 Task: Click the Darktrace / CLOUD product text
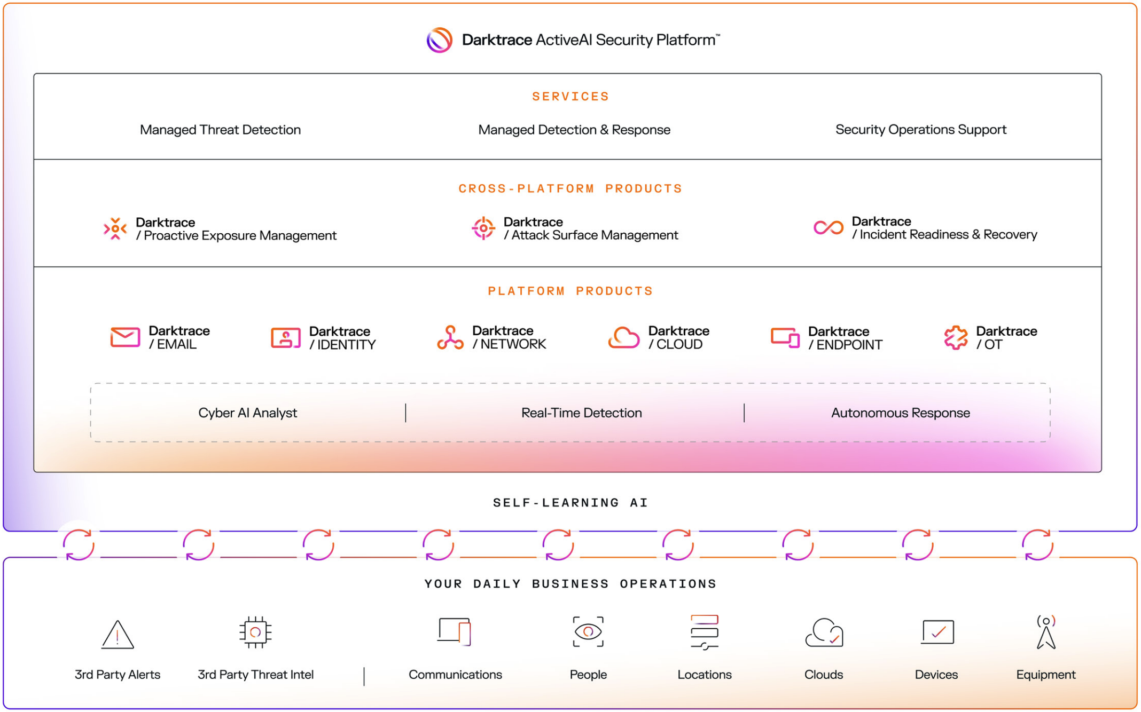click(678, 338)
